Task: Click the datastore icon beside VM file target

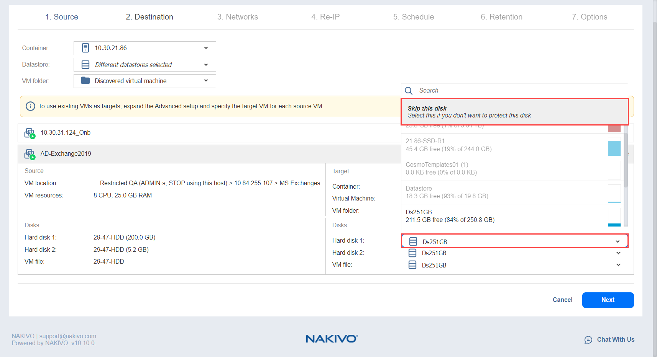Action: (412, 265)
